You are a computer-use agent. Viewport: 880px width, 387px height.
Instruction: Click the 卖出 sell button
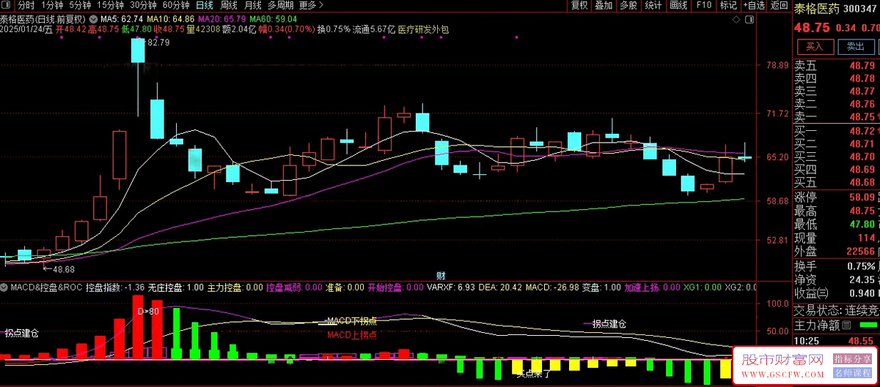pyautogui.click(x=855, y=46)
